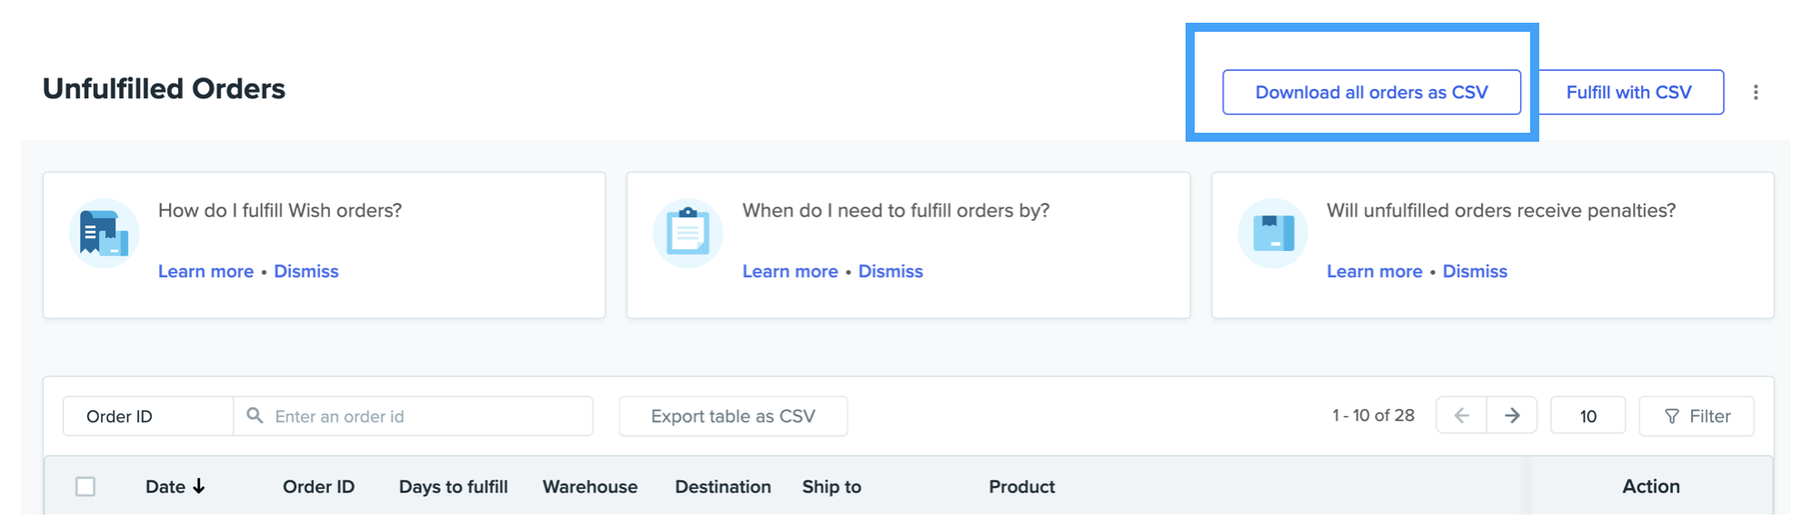Click Download all orders as CSV

1371,92
